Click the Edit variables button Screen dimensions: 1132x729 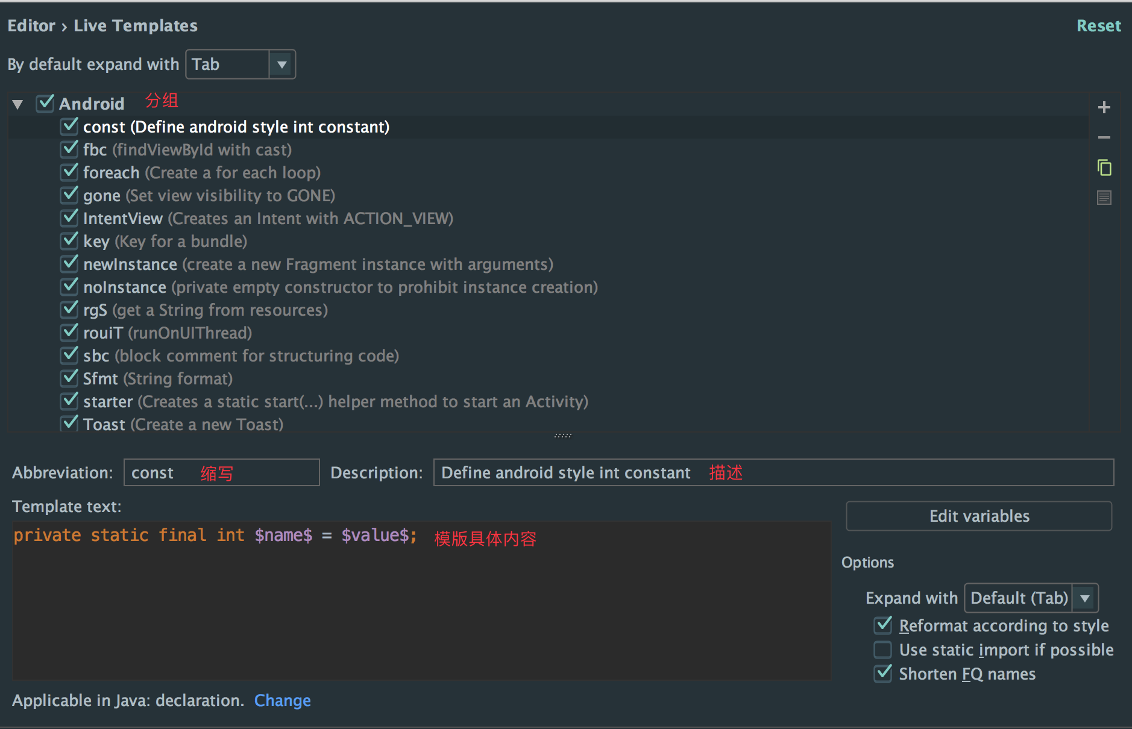[978, 516]
